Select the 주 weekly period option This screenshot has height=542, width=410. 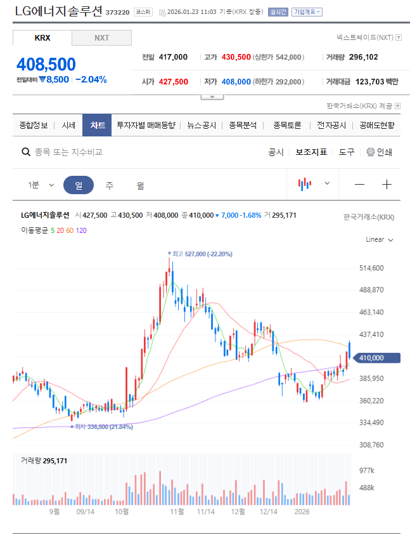[x=110, y=185]
